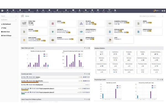This screenshot has height=111, width=166.
Task: Click the Home house icon in breadcrumb
Action: (x=23, y=16)
